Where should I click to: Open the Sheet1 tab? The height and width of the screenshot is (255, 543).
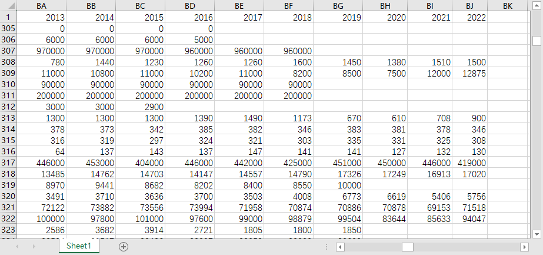click(x=79, y=246)
